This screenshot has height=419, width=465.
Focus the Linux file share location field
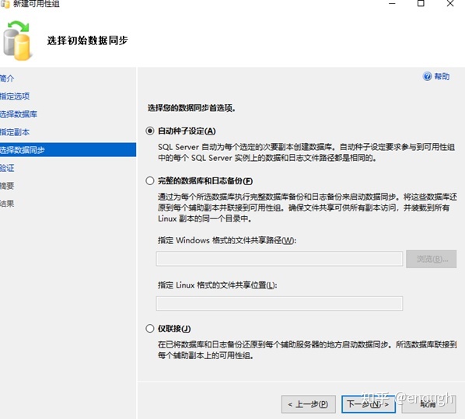pyautogui.click(x=279, y=303)
